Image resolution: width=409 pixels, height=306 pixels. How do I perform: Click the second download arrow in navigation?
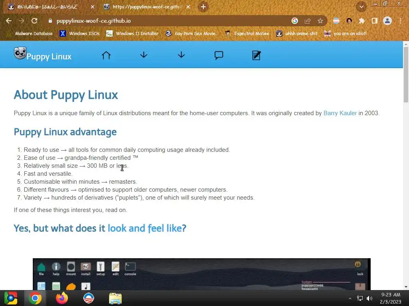tap(181, 55)
